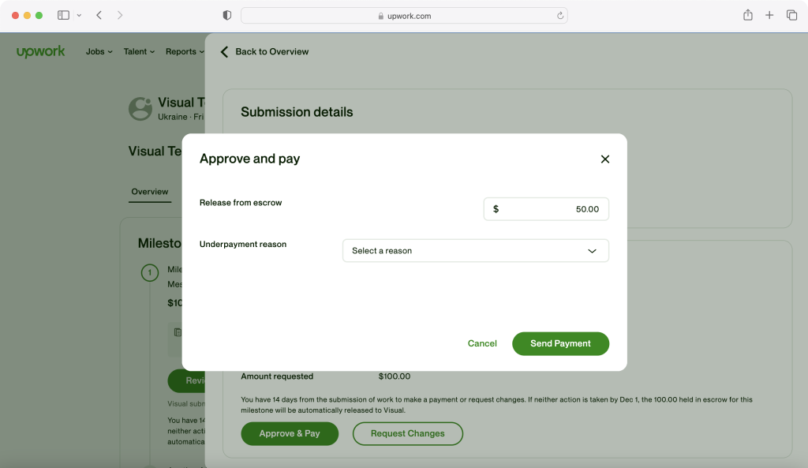808x468 pixels.
Task: Open the Underpayment reason dropdown
Action: 475,251
